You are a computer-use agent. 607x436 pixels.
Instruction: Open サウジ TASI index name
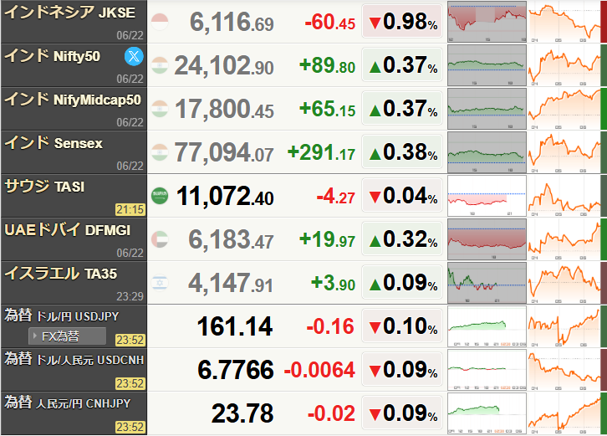click(44, 187)
